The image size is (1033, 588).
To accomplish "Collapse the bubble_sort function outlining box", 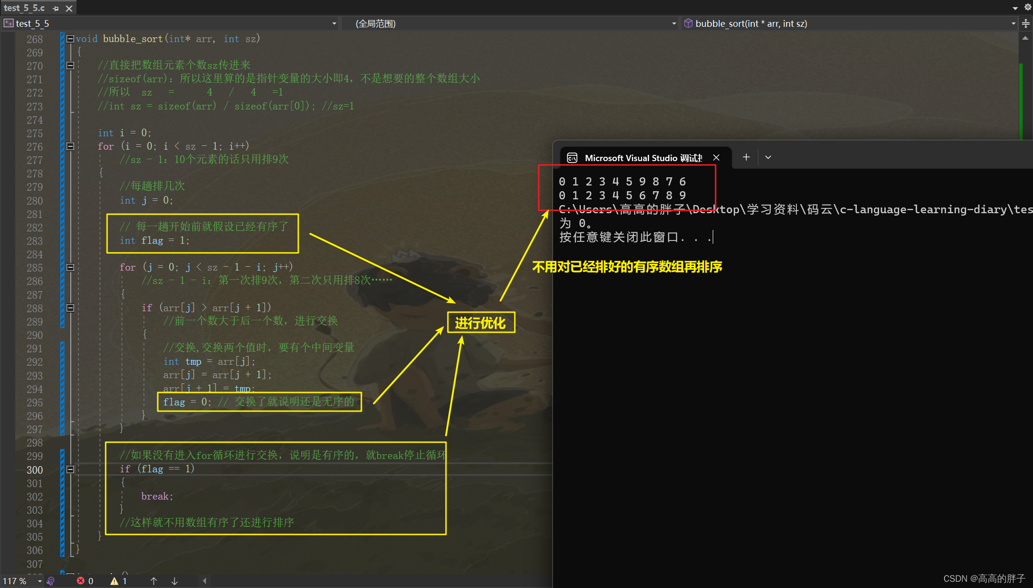I will (x=70, y=39).
